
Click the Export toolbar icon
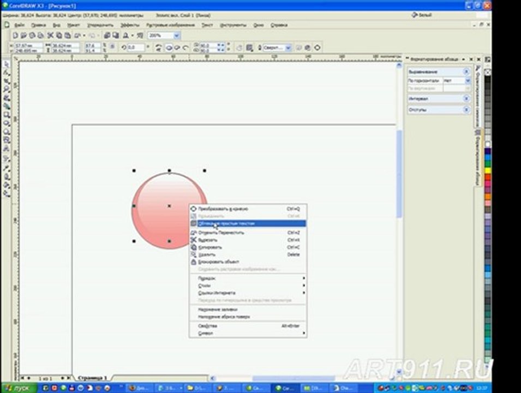(x=115, y=35)
